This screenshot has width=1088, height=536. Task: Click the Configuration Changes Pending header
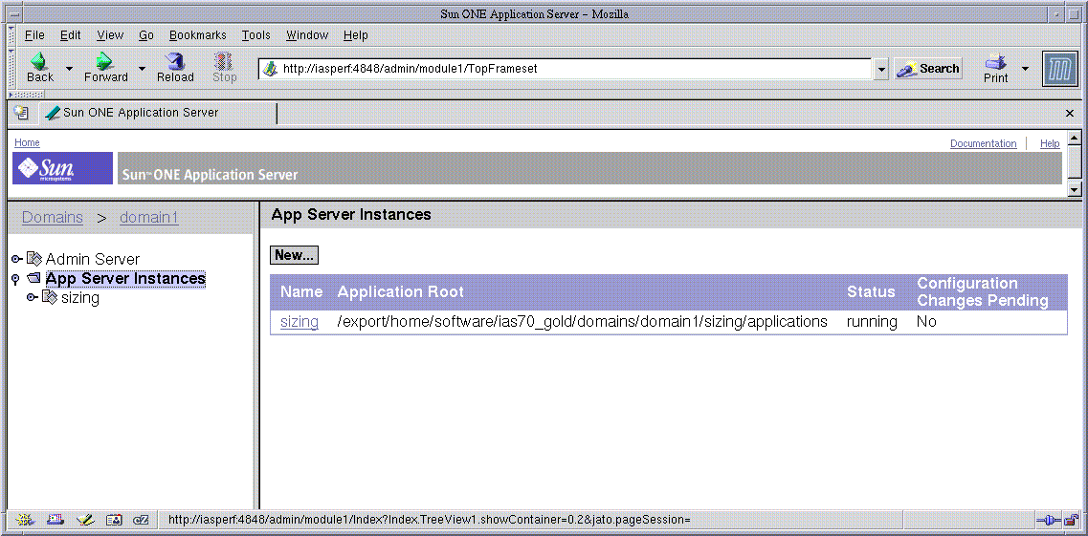point(983,292)
